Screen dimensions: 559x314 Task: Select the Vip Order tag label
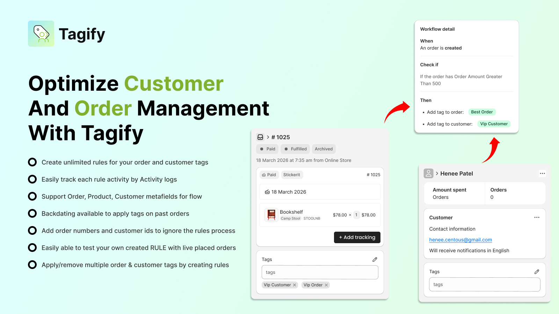pyautogui.click(x=313, y=285)
